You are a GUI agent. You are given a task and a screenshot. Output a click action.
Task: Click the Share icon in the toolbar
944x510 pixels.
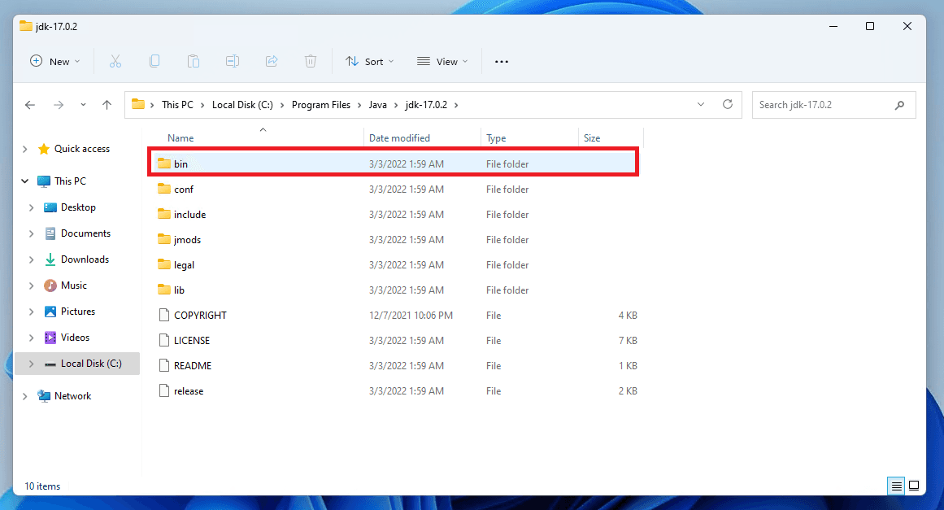click(x=272, y=62)
